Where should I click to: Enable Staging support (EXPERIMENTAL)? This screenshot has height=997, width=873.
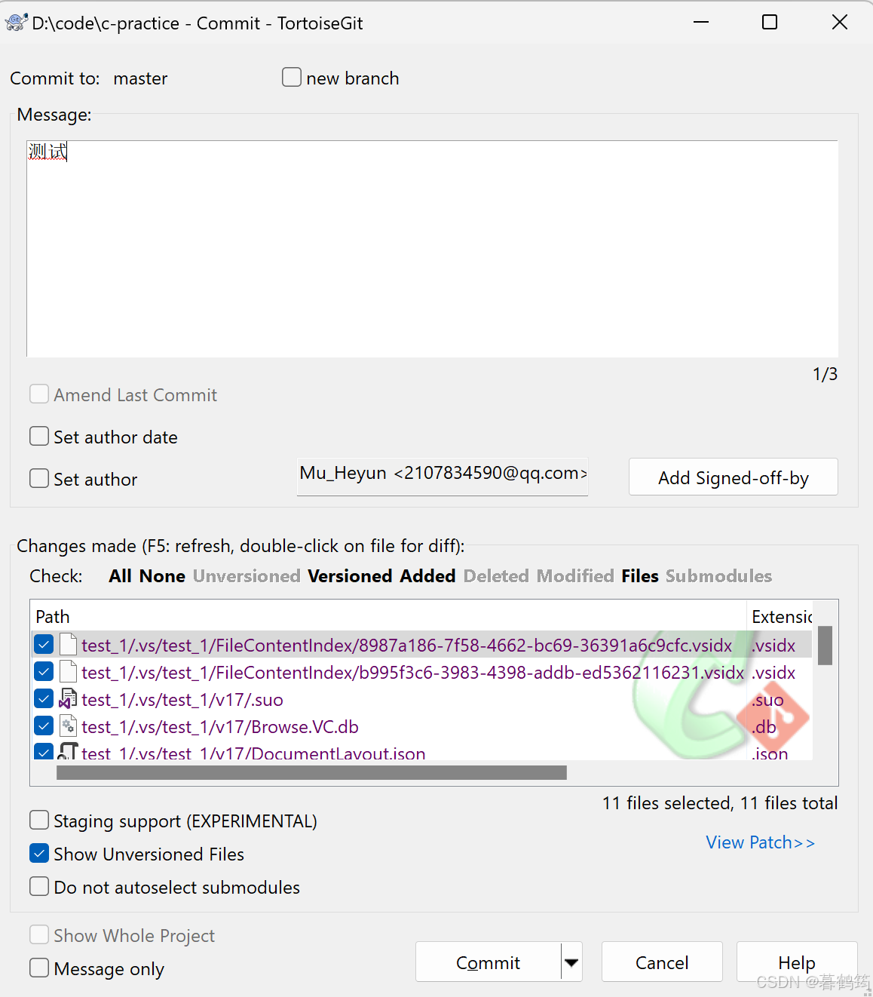point(39,820)
